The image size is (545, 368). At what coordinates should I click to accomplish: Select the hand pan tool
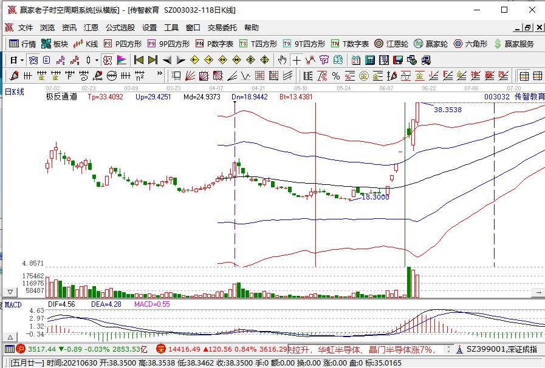(283, 61)
